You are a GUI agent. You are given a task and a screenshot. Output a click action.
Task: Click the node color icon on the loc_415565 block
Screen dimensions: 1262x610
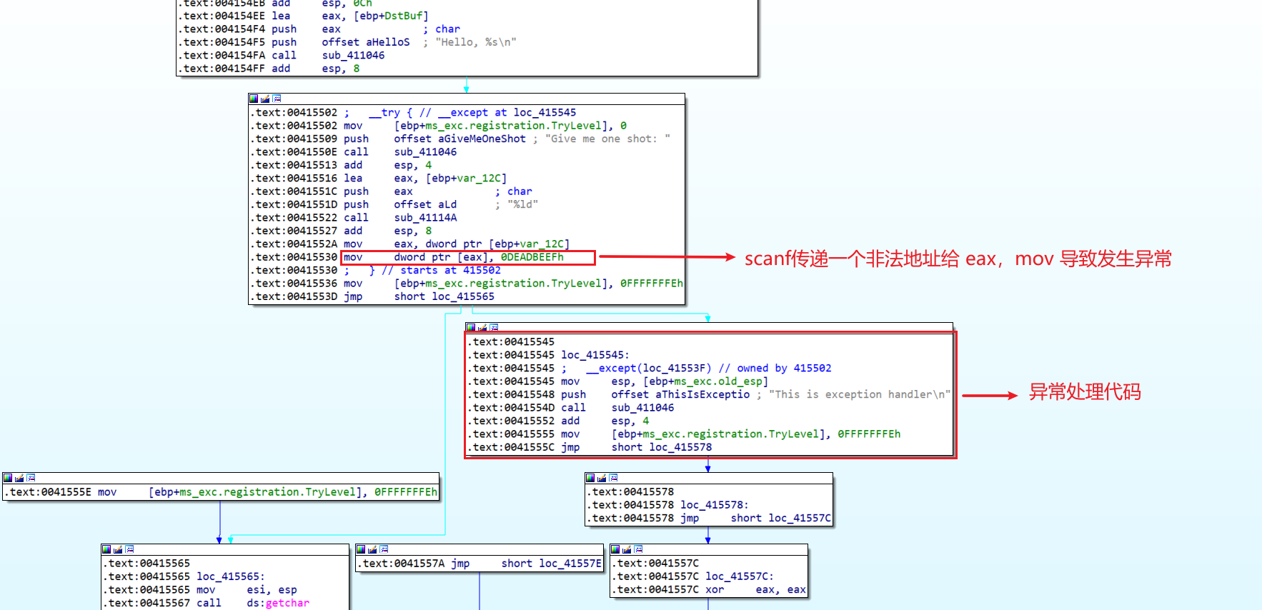(x=106, y=549)
